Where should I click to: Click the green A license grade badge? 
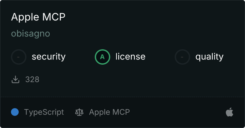pos(102,57)
